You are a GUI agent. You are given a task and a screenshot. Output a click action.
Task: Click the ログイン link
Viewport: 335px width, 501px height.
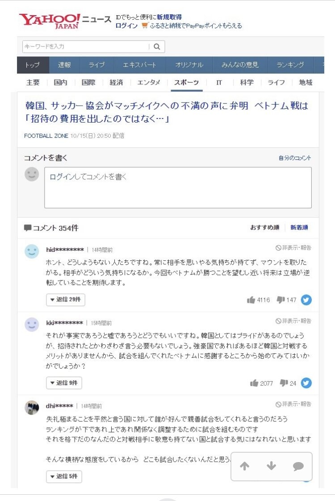126,26
